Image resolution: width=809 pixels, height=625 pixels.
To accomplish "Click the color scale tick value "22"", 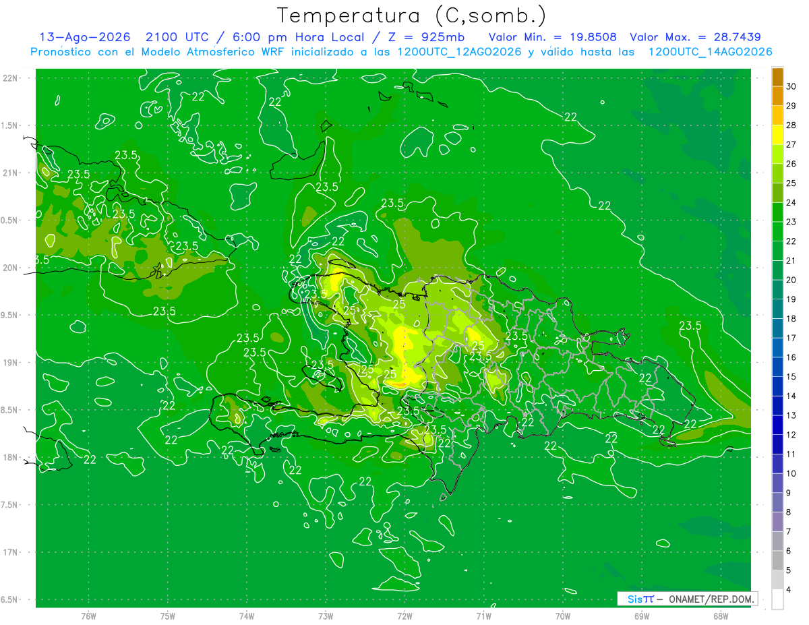I will [x=791, y=241].
